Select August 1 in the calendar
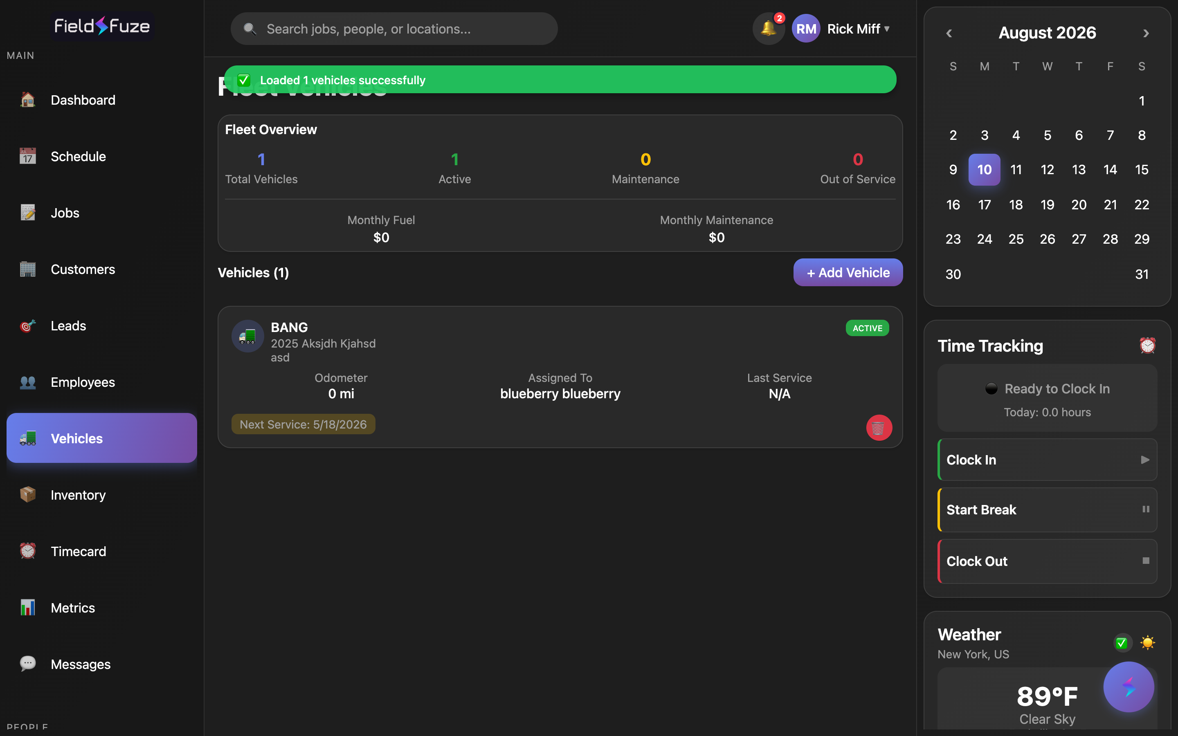This screenshot has height=736, width=1178. pyautogui.click(x=1142, y=101)
